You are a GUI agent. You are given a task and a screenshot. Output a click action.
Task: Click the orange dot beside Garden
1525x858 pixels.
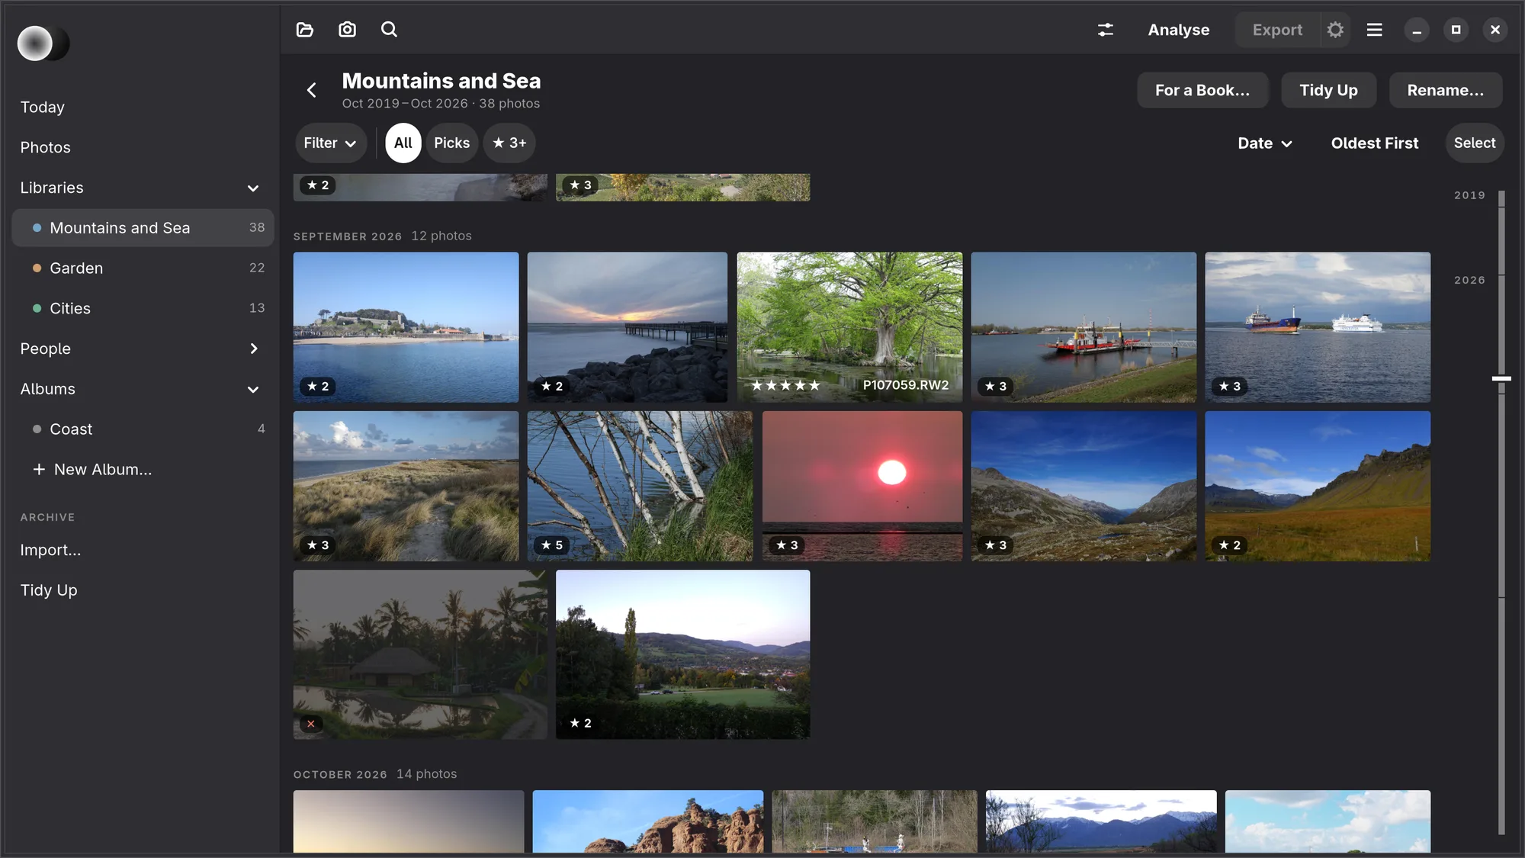tap(37, 268)
